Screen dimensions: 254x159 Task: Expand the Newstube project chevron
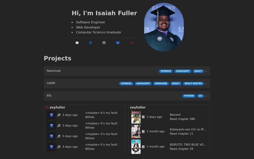[206, 71]
